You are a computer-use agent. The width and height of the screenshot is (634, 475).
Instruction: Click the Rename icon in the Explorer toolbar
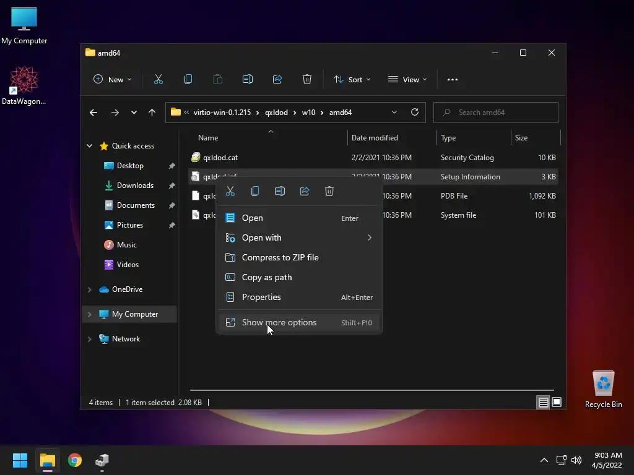pos(248,80)
